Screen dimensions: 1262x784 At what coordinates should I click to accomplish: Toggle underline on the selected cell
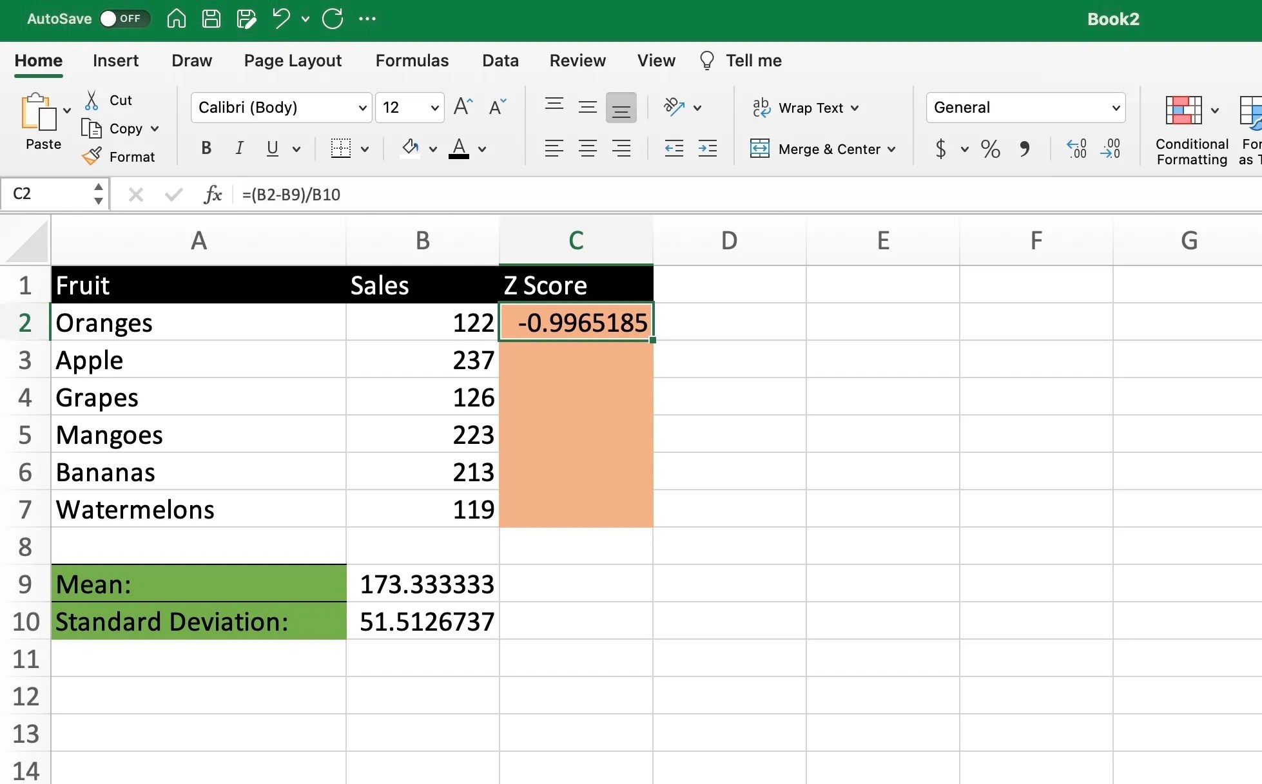[272, 149]
